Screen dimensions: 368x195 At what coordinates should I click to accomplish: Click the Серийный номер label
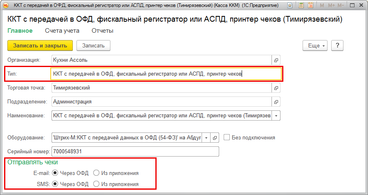(29, 152)
